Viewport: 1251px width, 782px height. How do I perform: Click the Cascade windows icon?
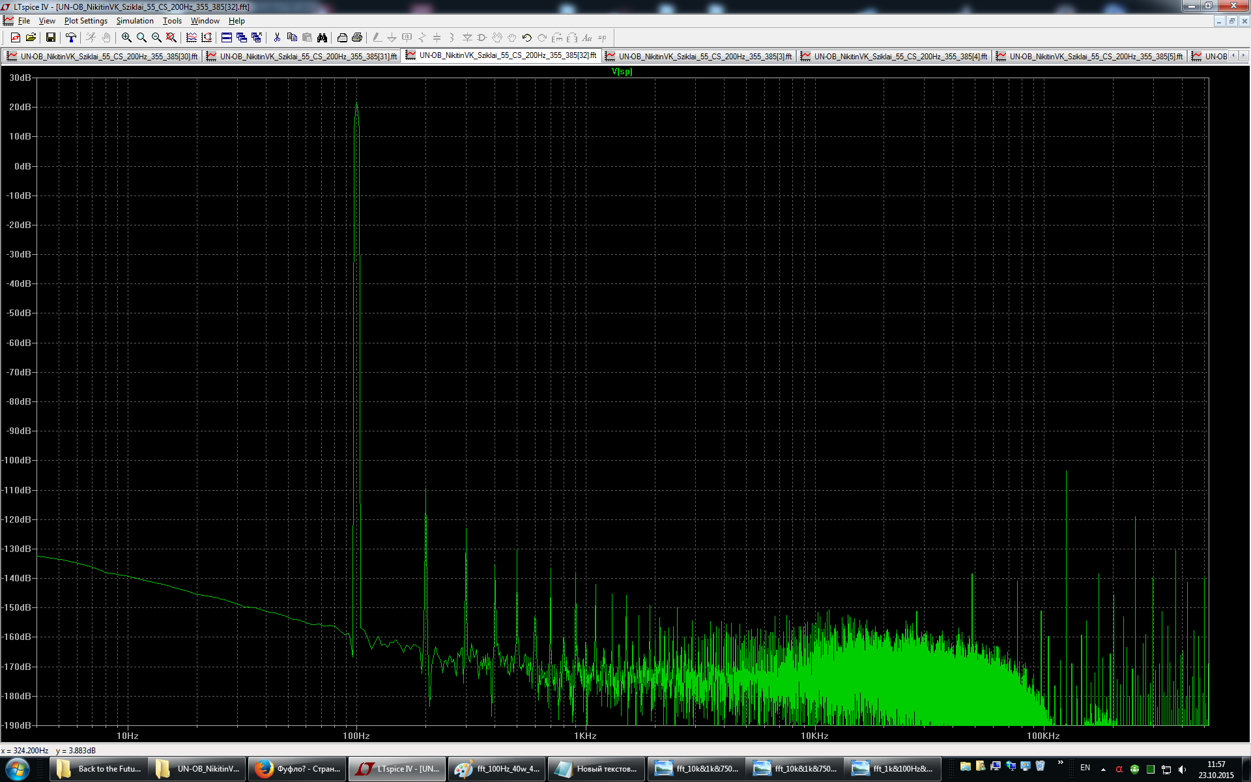pyautogui.click(x=242, y=38)
